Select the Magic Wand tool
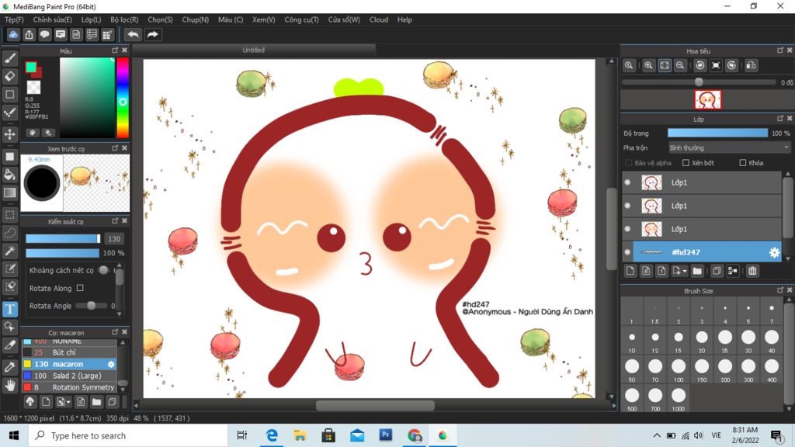 [x=9, y=251]
